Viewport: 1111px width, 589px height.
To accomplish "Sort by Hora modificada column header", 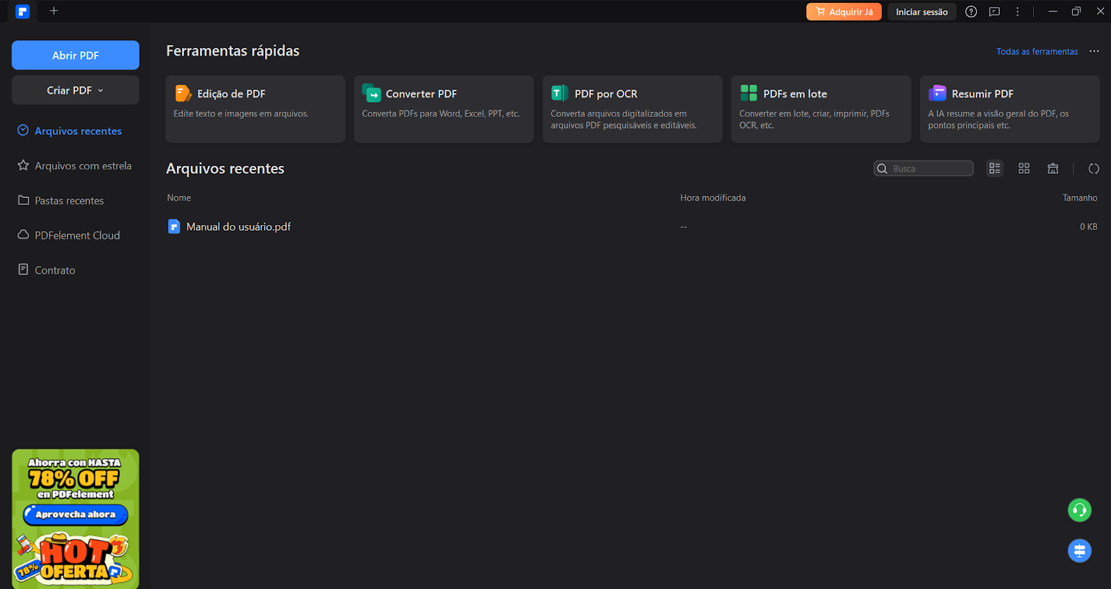I will (x=712, y=198).
